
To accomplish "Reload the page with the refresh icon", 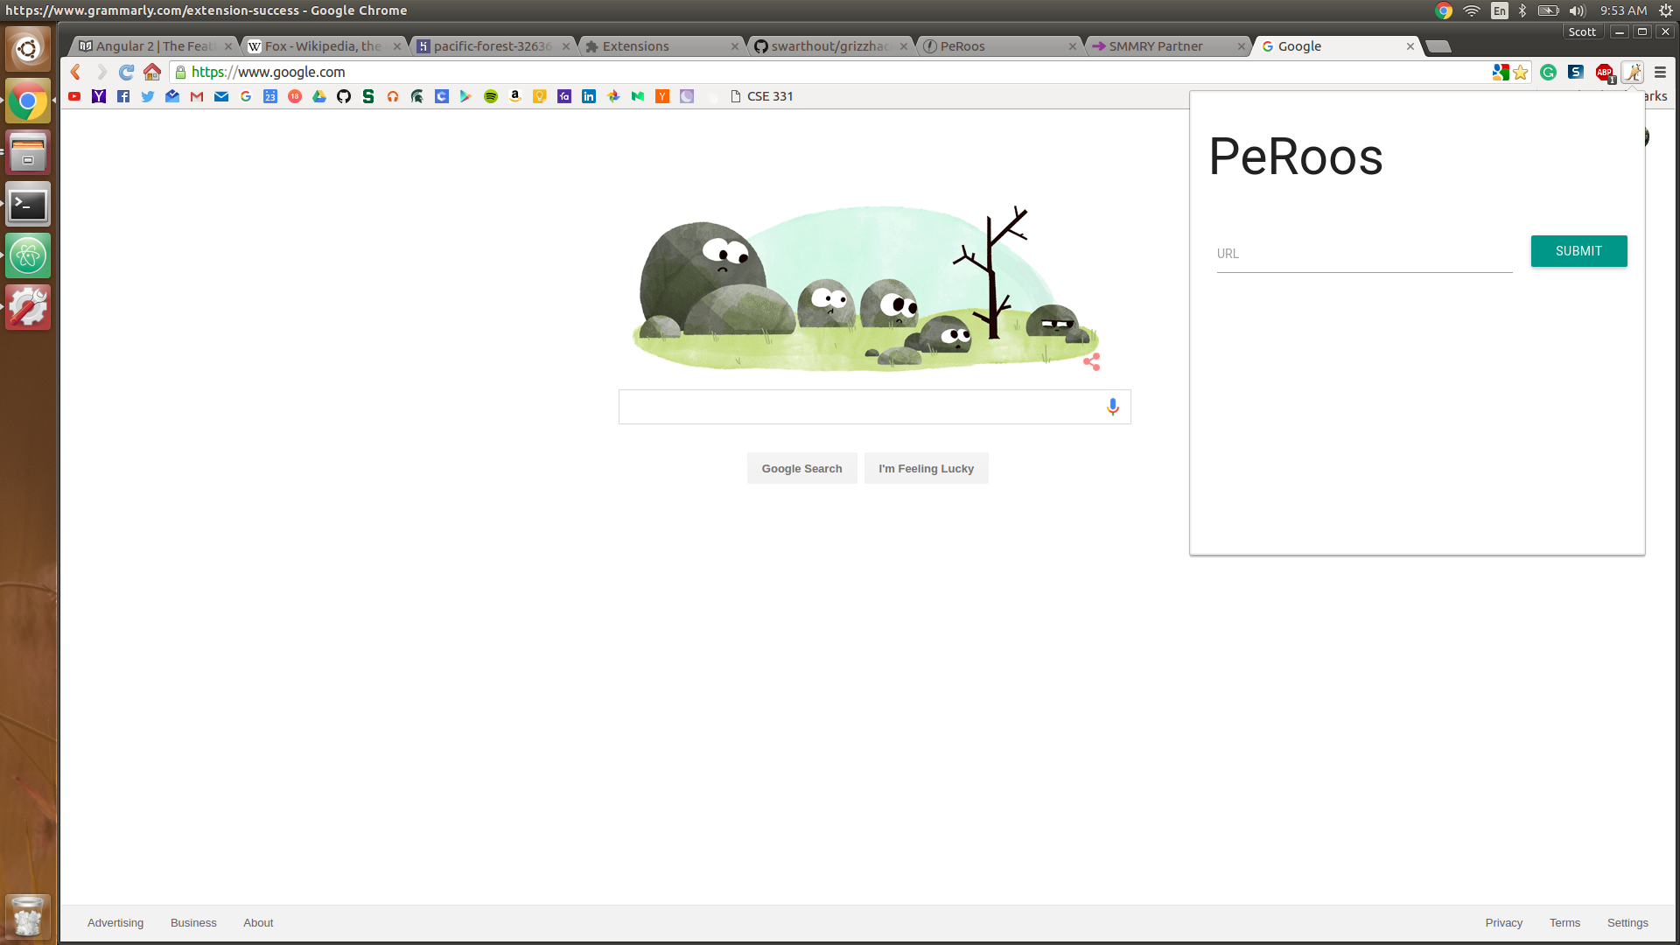I will click(x=127, y=72).
